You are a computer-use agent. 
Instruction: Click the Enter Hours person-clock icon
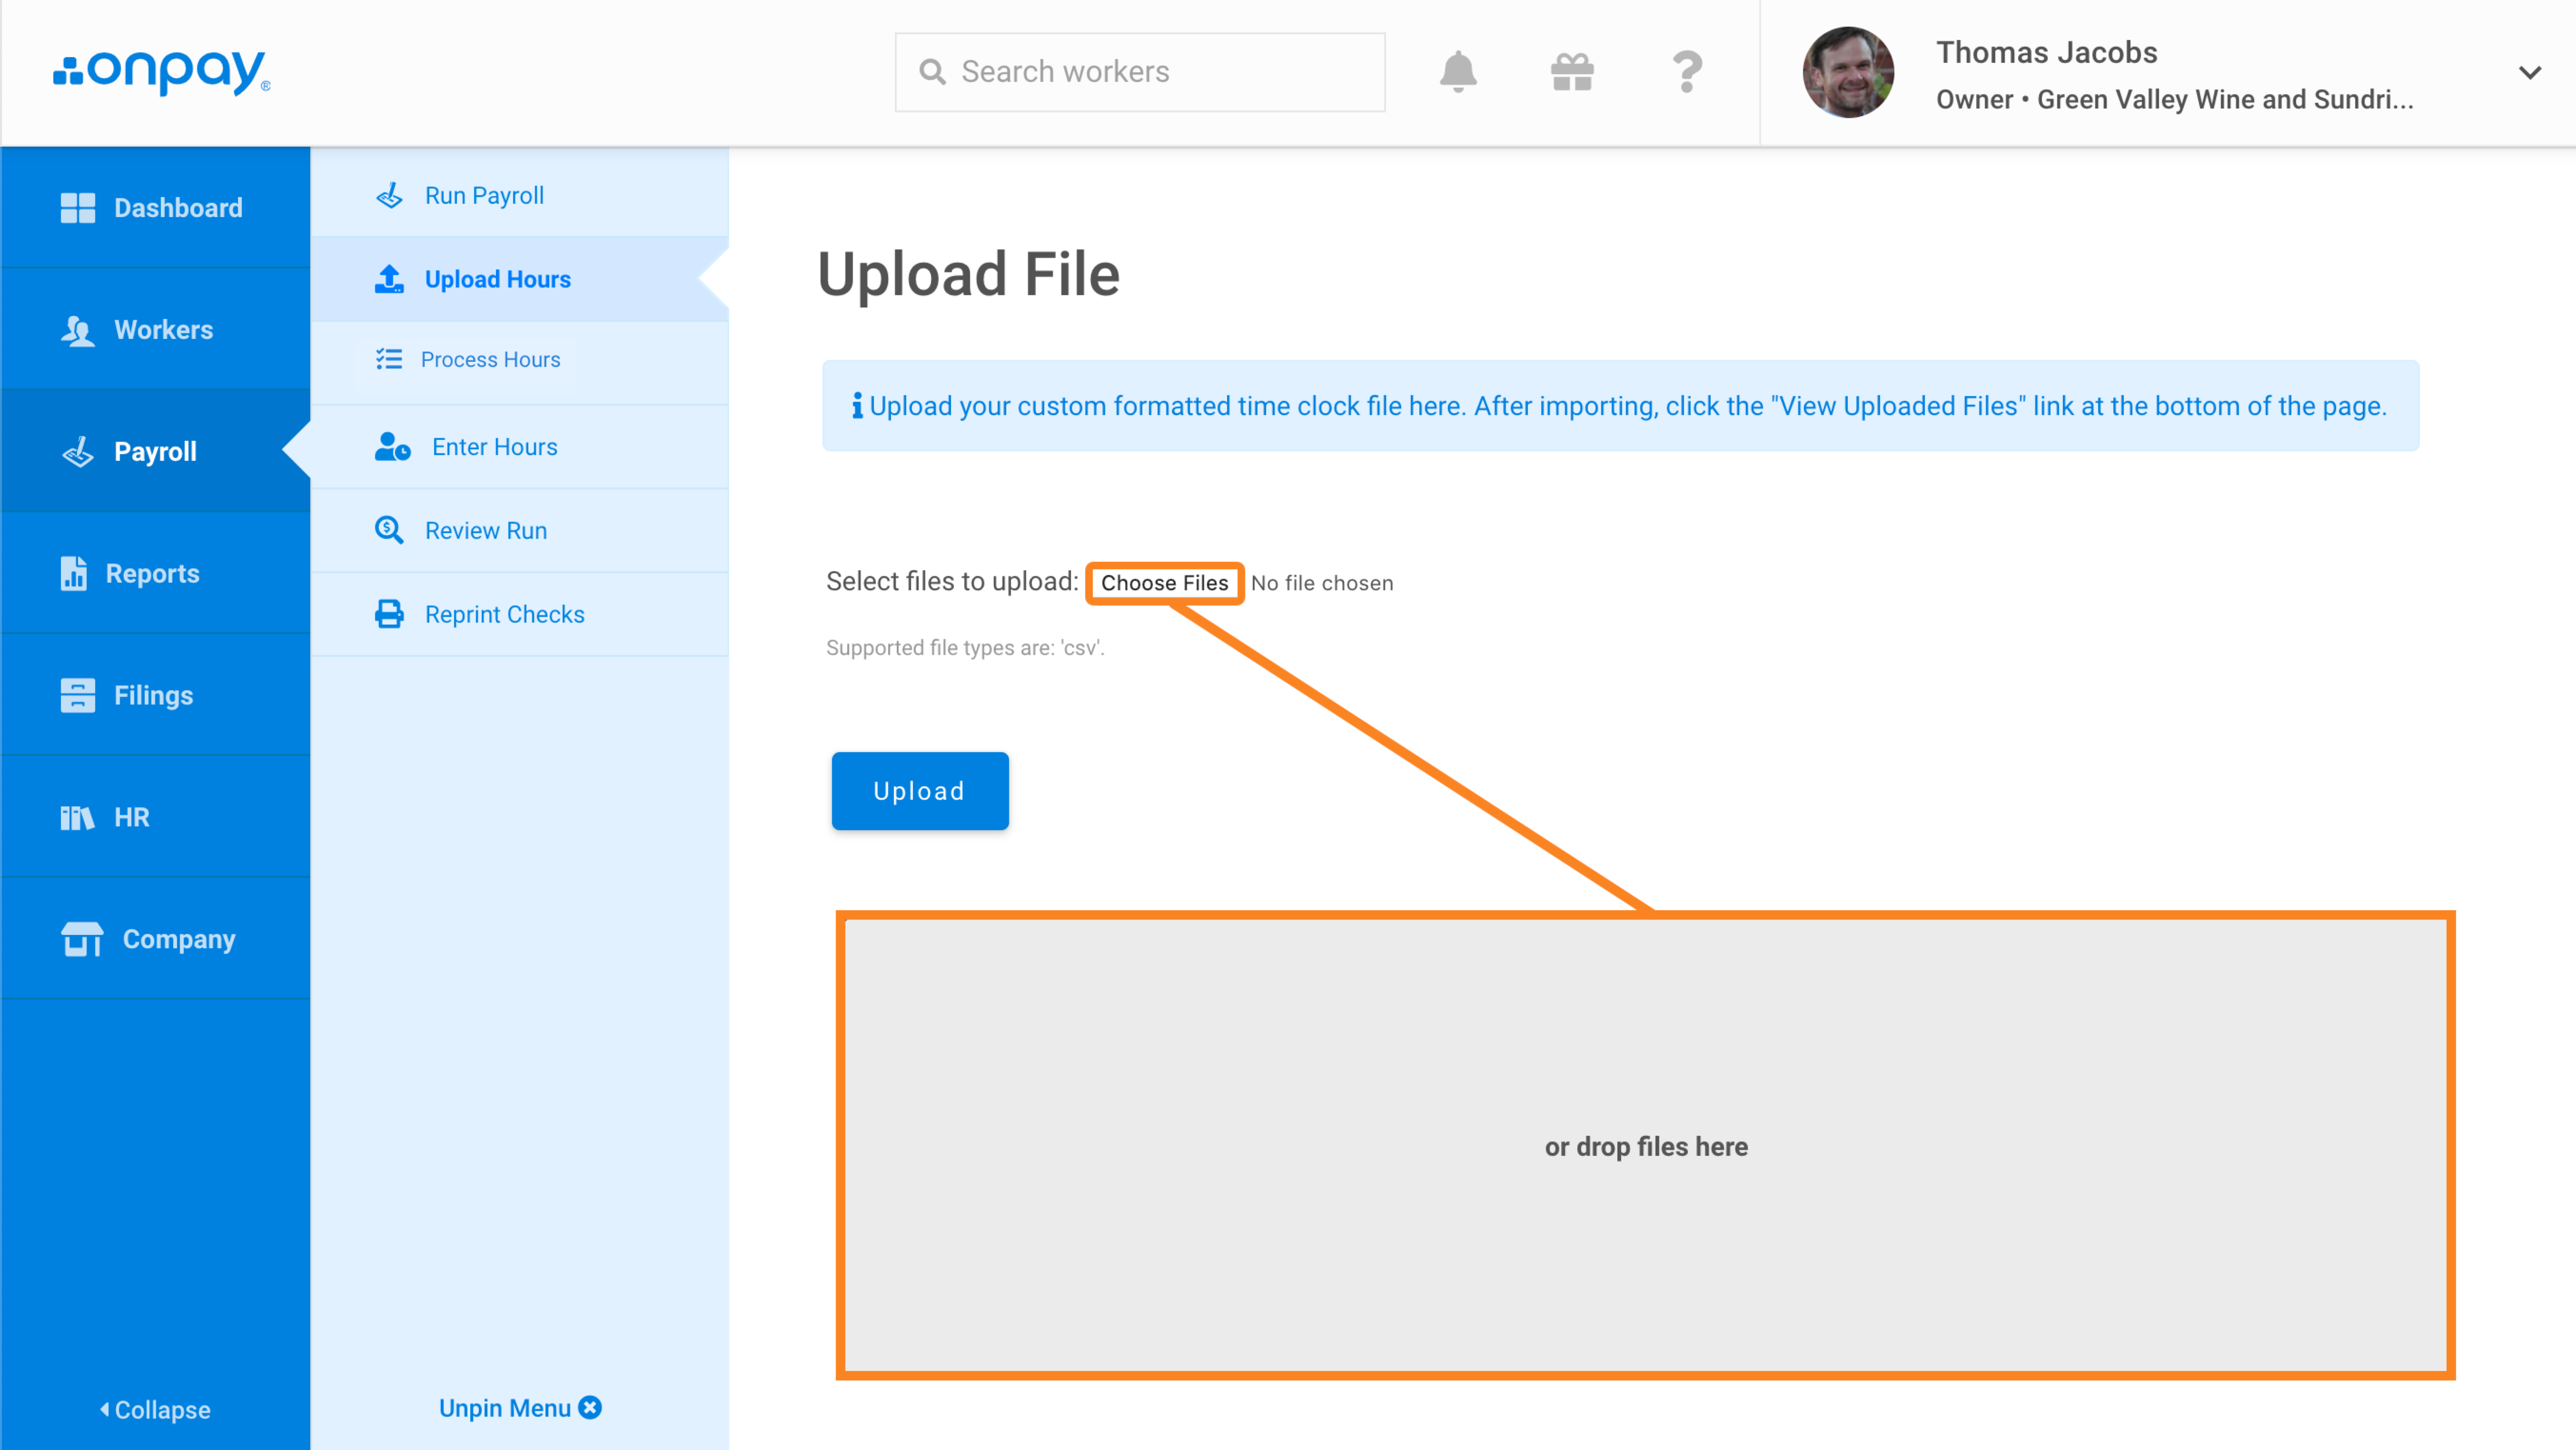[392, 447]
